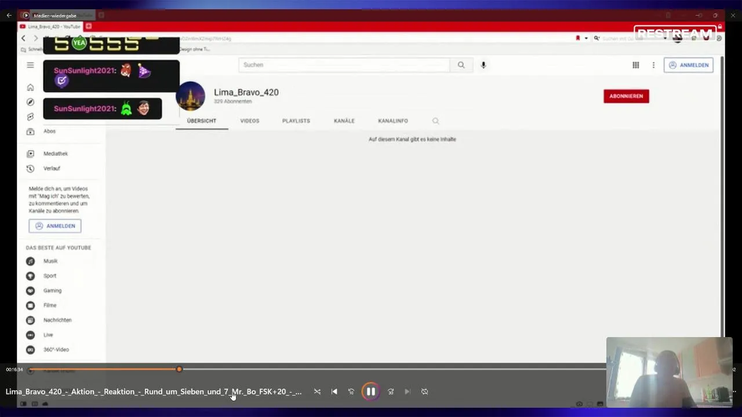Click the sidebar Explore compass icon

point(30,102)
